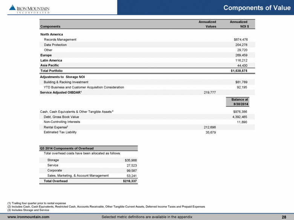This screenshot has width=294, height=220.
Task: Select the Europe row label
Action: 46,55
